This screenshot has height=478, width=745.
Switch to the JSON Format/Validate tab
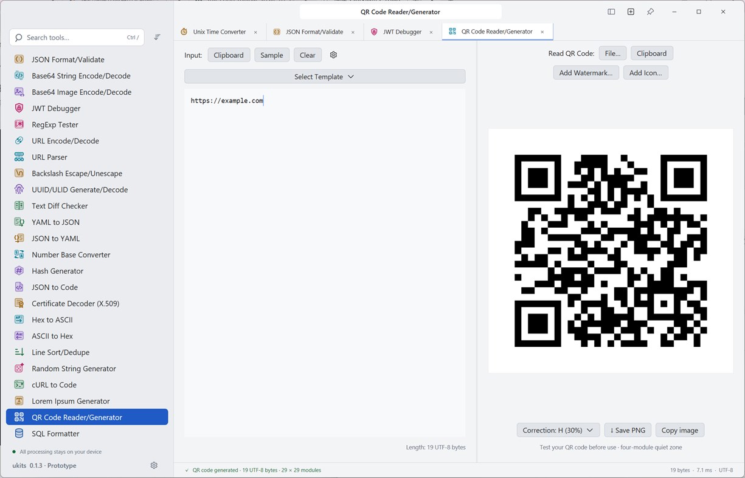click(308, 32)
